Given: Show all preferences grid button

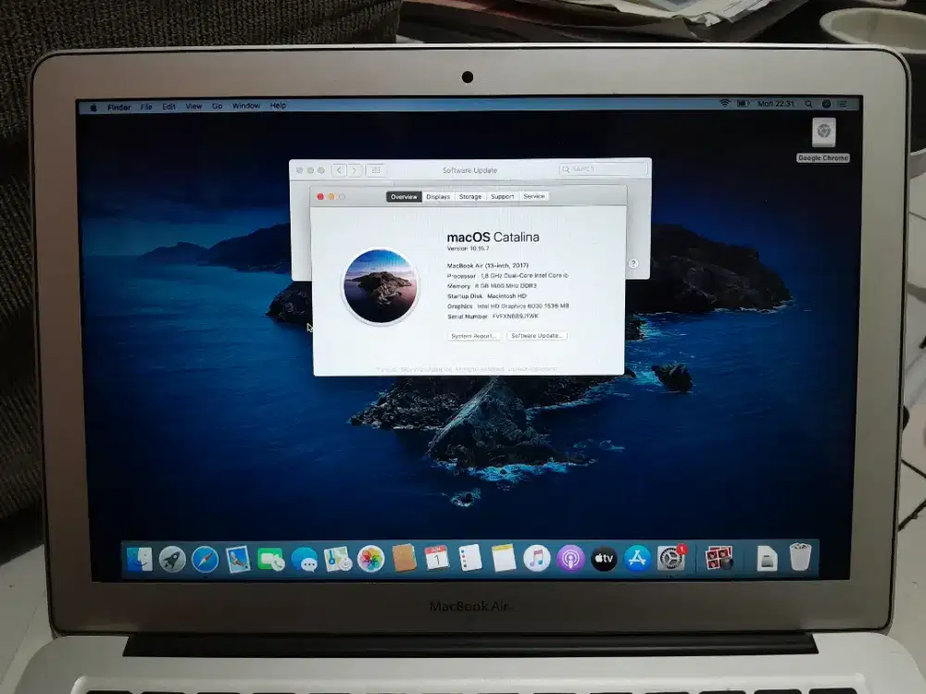Looking at the screenshot, I should pos(376,170).
